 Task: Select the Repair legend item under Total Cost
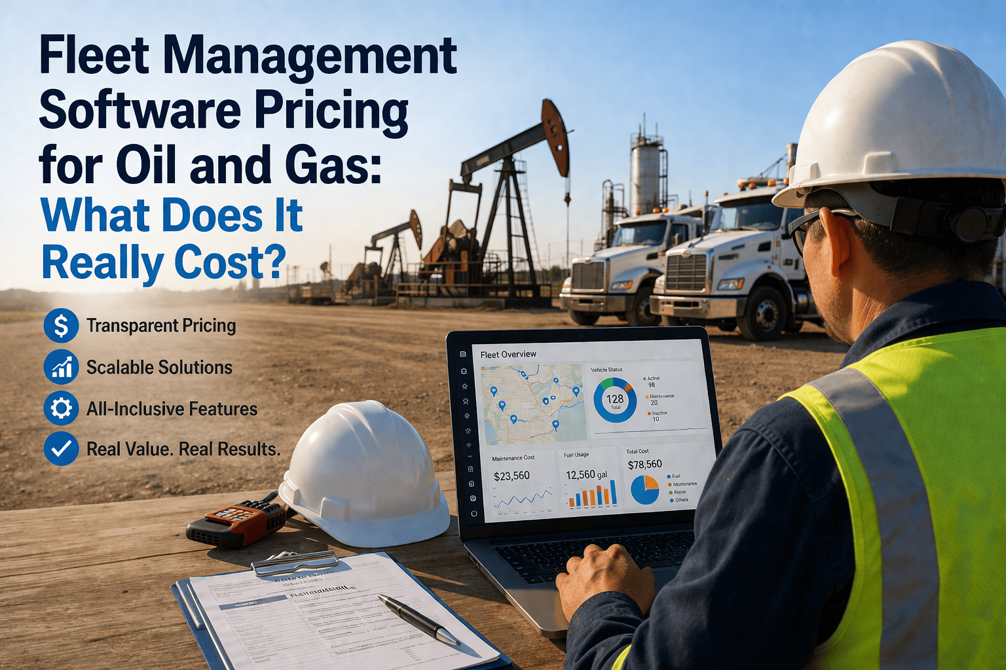pos(678,492)
